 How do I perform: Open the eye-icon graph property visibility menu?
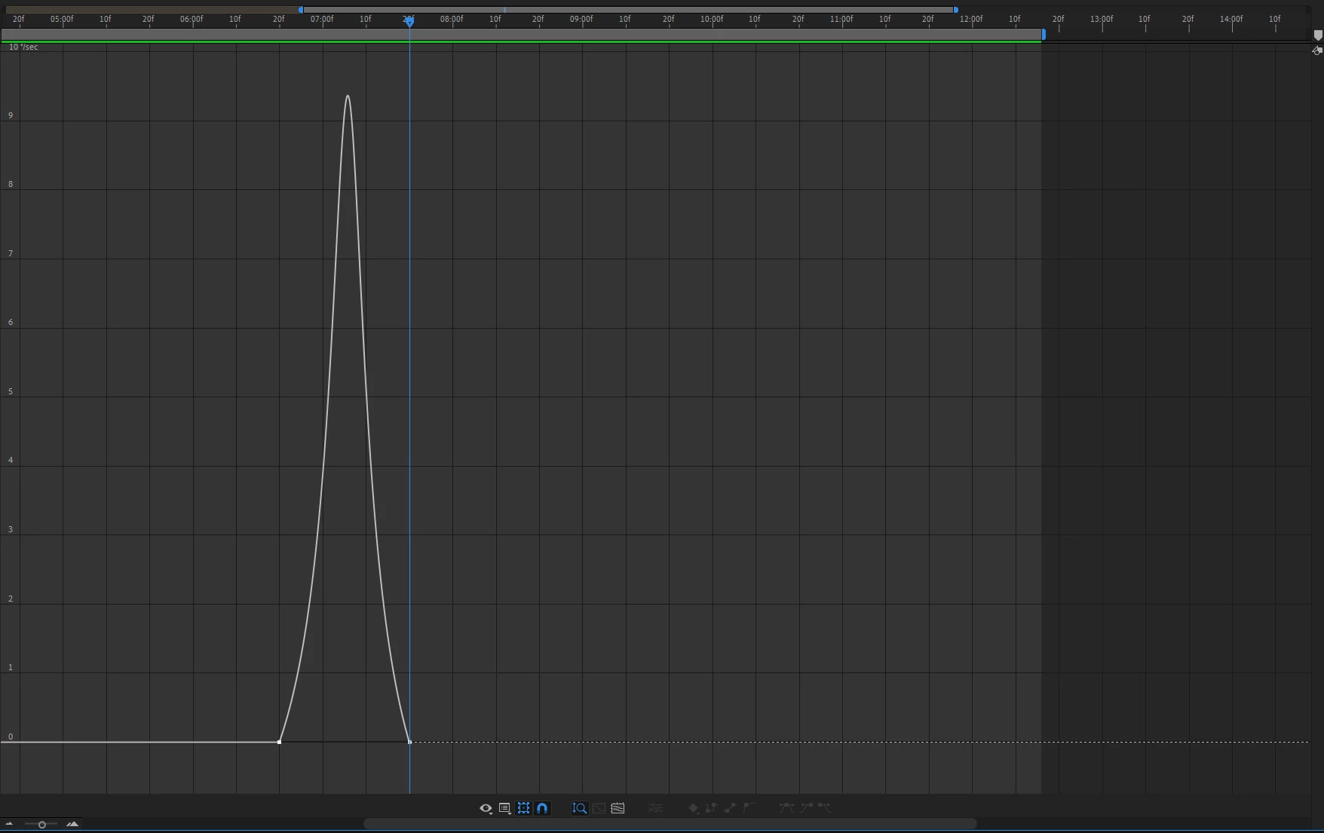click(486, 808)
